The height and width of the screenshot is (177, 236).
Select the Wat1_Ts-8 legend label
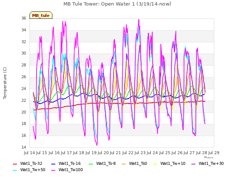point(106,163)
